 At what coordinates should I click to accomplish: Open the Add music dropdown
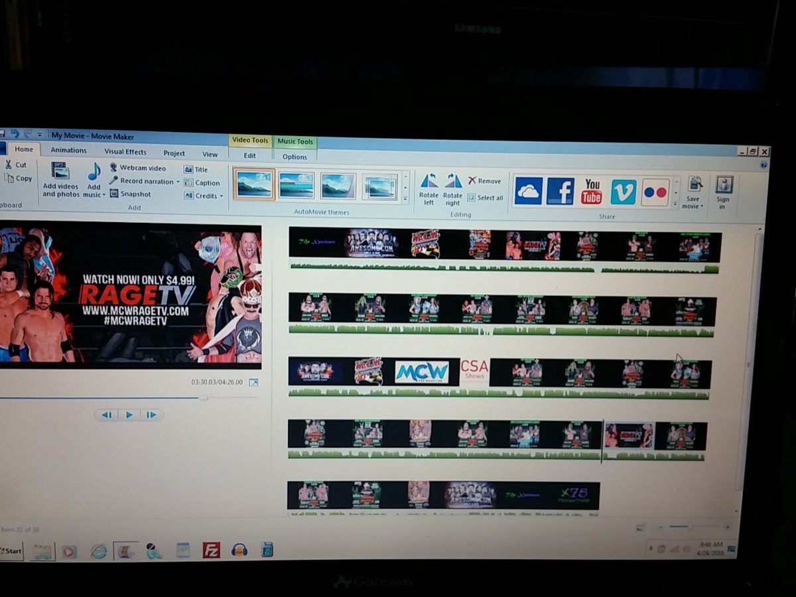(x=94, y=181)
